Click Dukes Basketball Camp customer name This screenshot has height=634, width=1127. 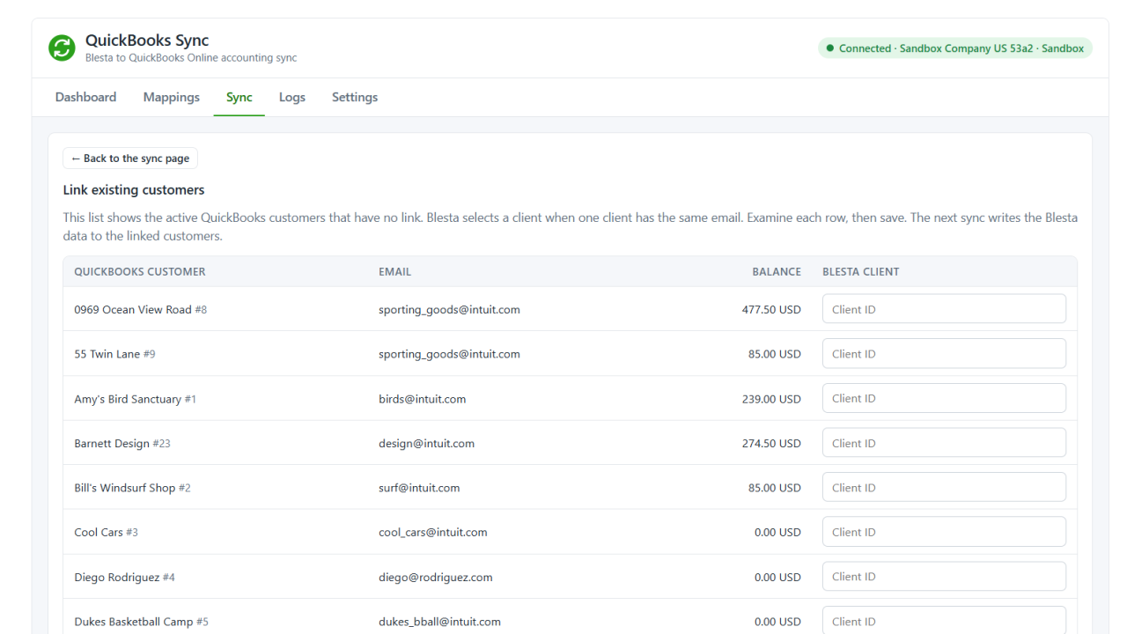pos(134,622)
